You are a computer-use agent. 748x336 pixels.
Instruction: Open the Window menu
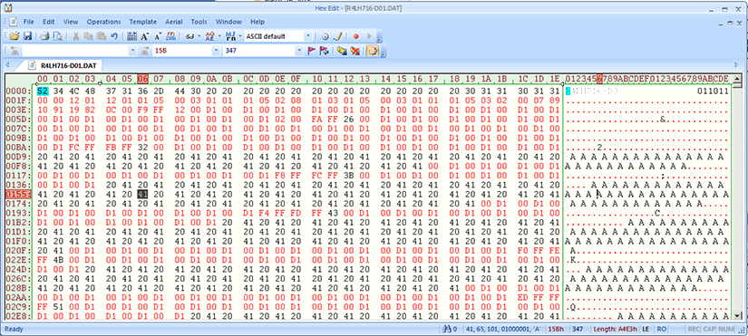tap(228, 22)
